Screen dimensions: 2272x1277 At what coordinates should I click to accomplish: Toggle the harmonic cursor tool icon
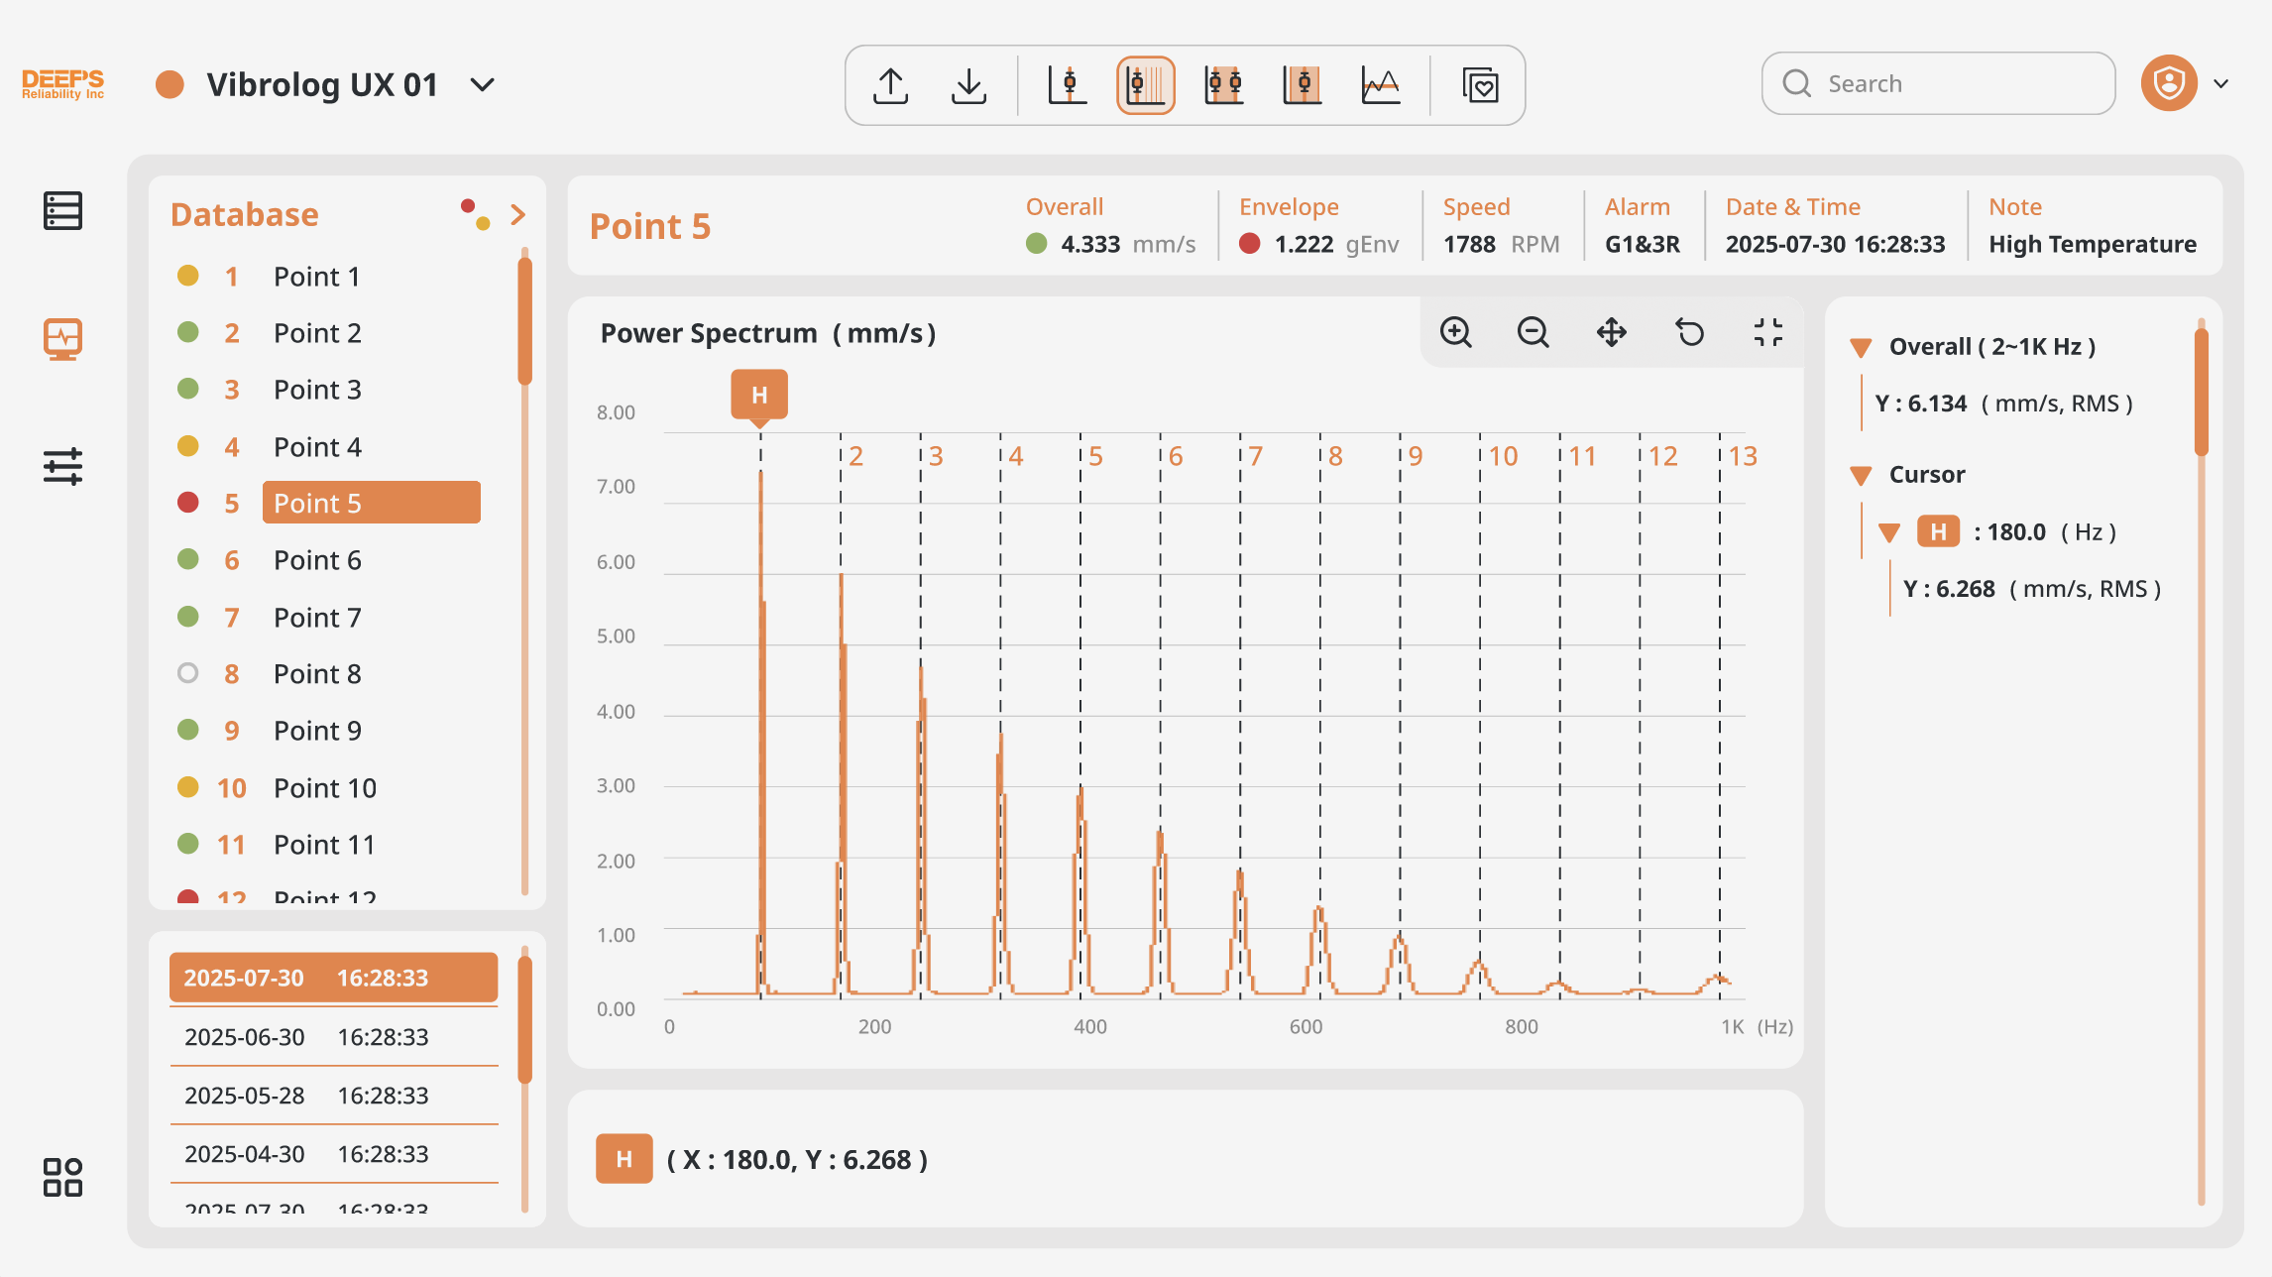[x=1145, y=85]
